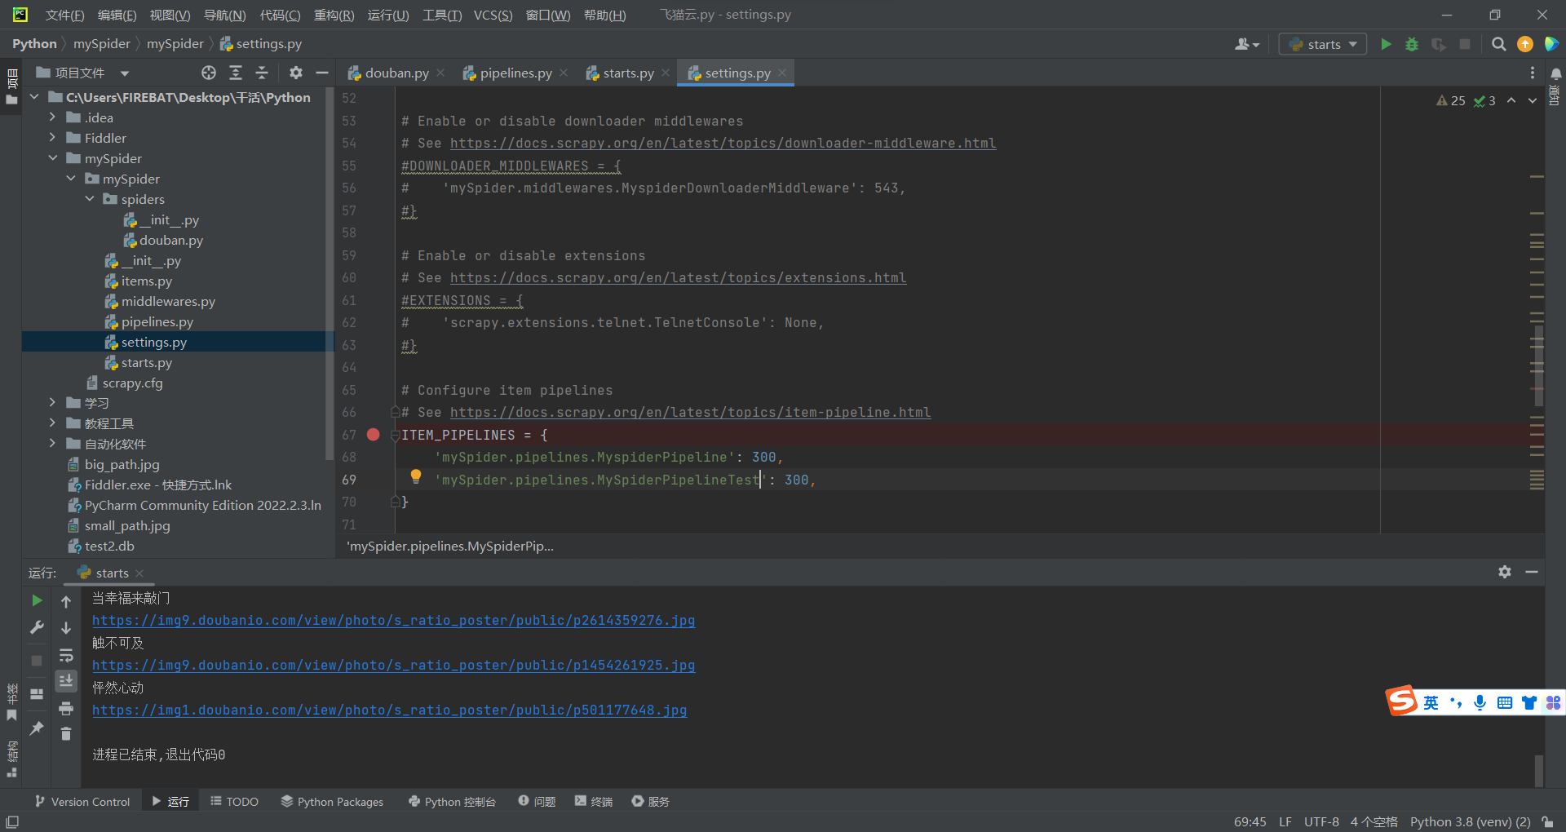This screenshot has width=1566, height=832.
Task: Toggle Sogou English/Chinese input mode
Action: 1431,702
